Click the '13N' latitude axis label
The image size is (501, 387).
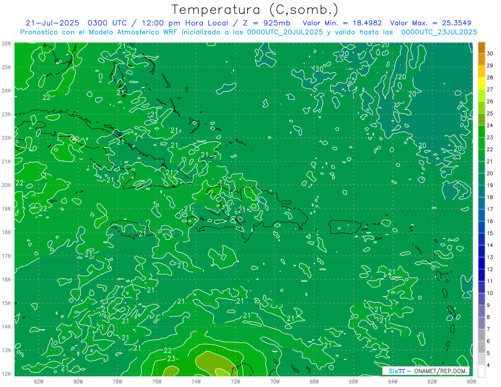(x=6, y=350)
